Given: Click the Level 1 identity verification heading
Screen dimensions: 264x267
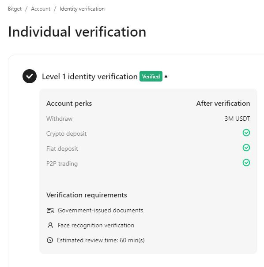Looking at the screenshot, I should [x=90, y=77].
